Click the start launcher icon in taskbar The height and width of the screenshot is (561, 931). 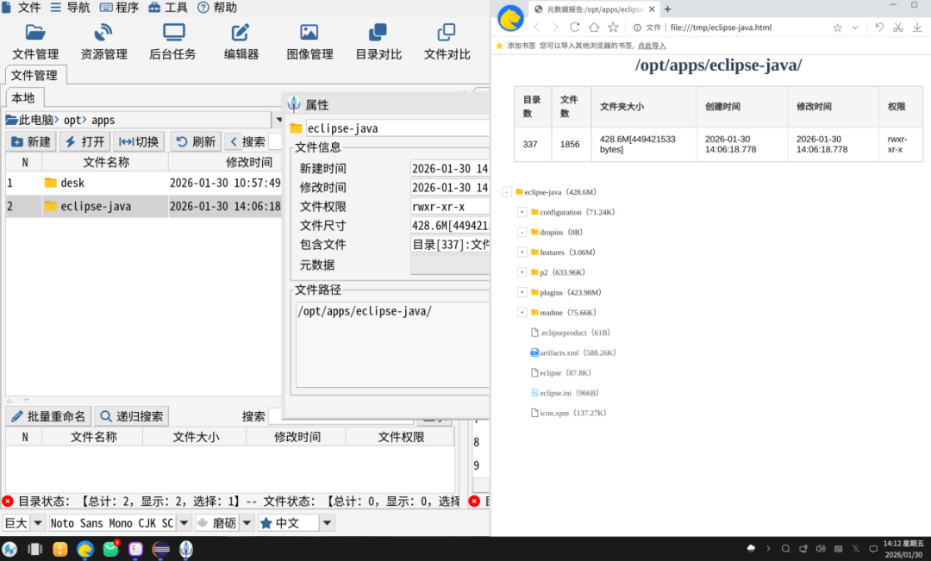9,549
